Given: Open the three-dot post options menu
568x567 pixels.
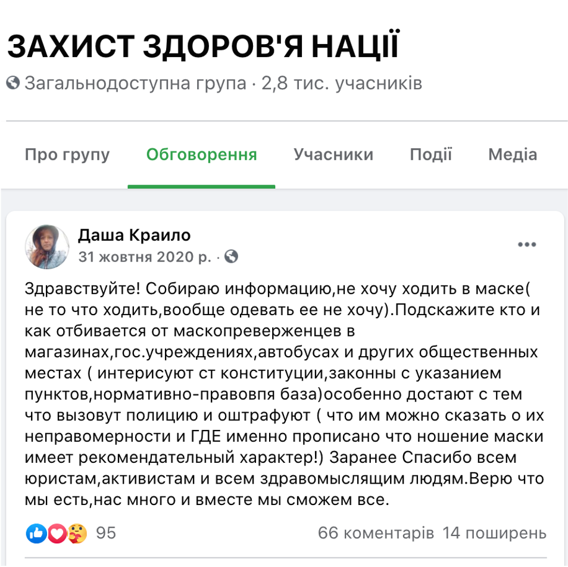Looking at the screenshot, I should point(527,245).
